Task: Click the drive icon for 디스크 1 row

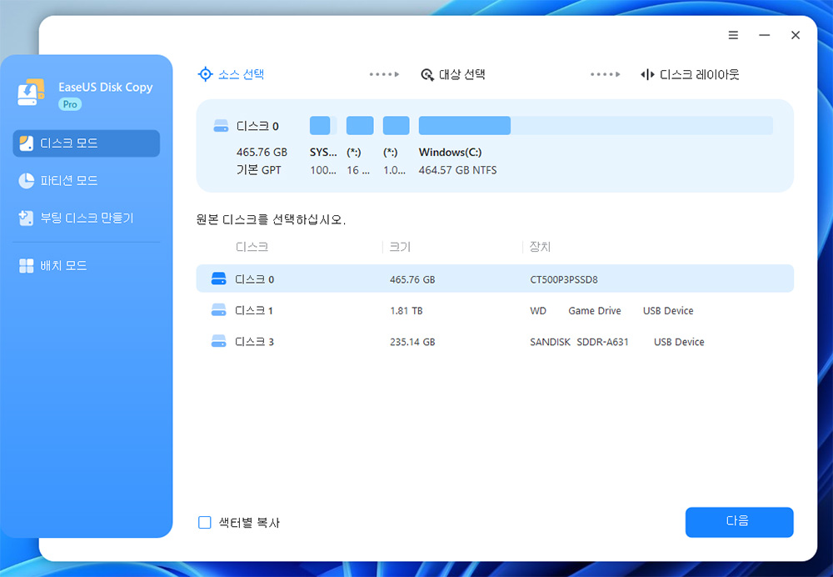Action: click(x=218, y=310)
